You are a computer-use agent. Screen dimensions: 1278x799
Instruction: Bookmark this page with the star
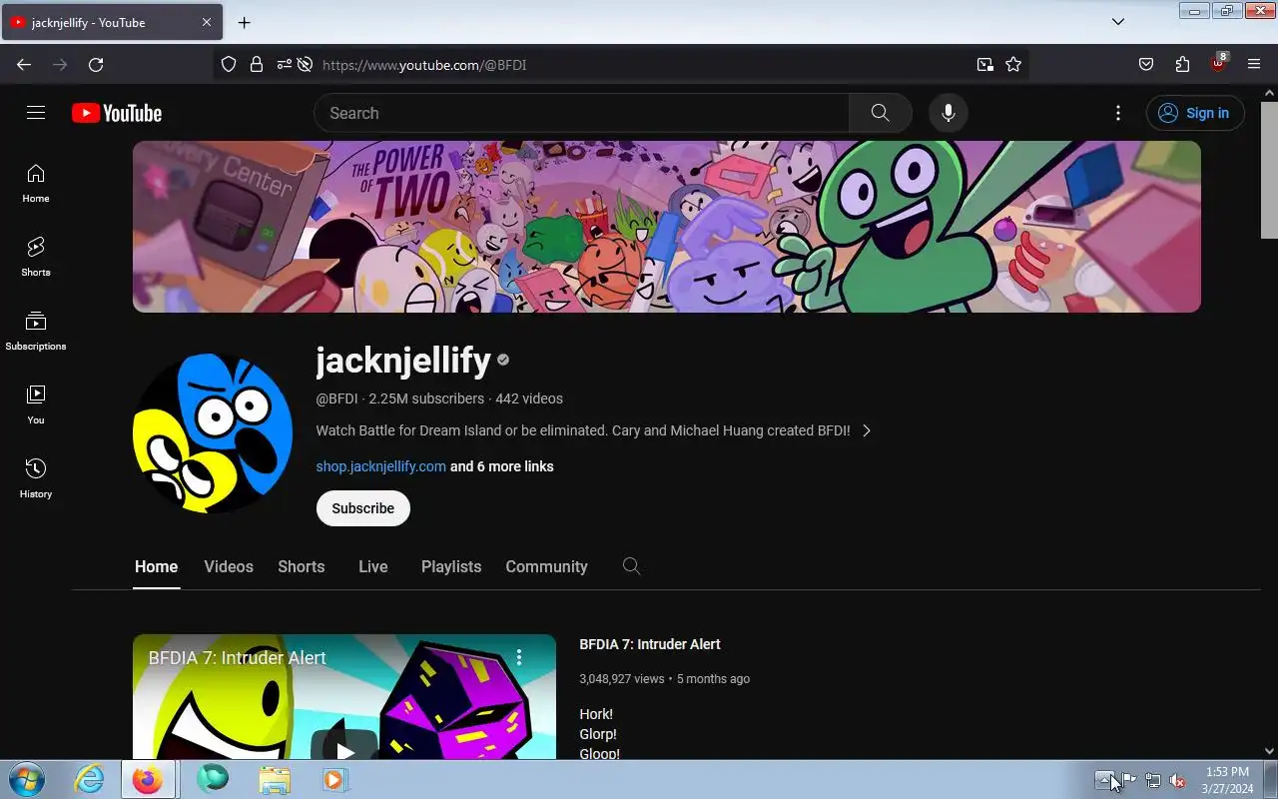tap(1013, 65)
